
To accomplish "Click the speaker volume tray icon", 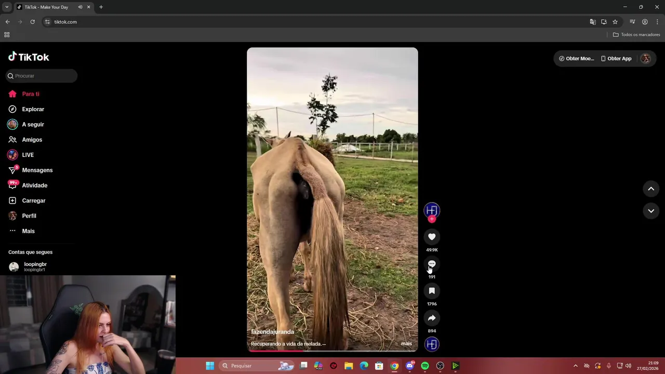I will coord(629,366).
